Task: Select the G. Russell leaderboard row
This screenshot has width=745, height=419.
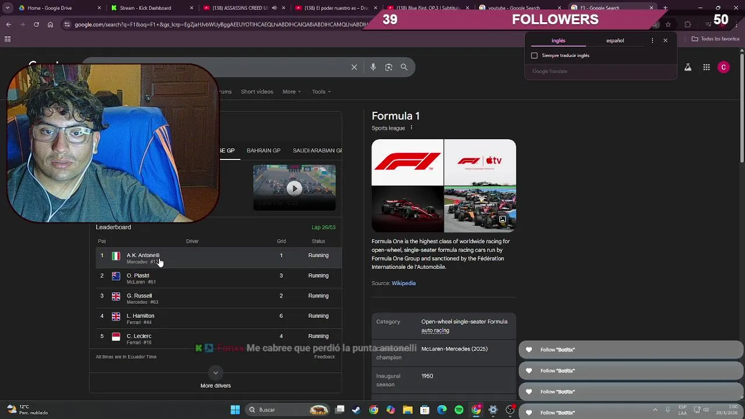Action: click(218, 299)
